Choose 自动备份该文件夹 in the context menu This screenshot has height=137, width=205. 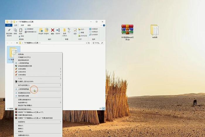click(x=38, y=93)
